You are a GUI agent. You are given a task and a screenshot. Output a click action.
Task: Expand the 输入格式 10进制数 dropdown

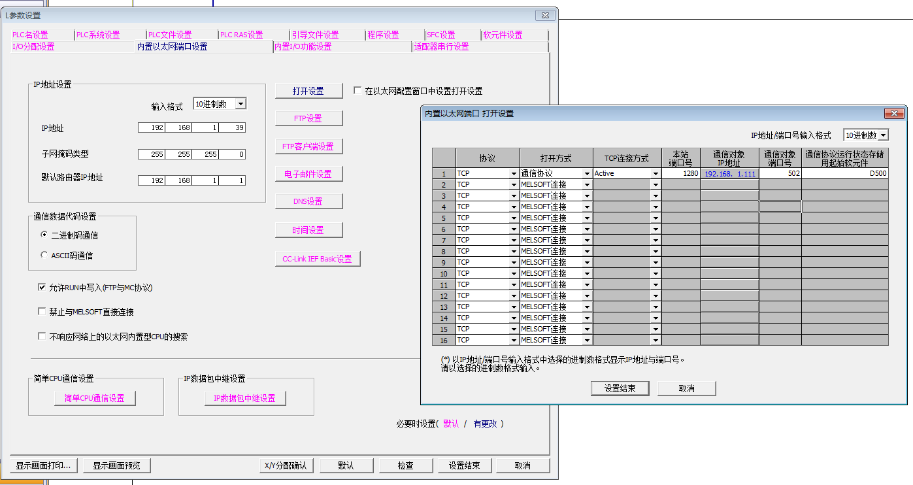pyautogui.click(x=241, y=104)
